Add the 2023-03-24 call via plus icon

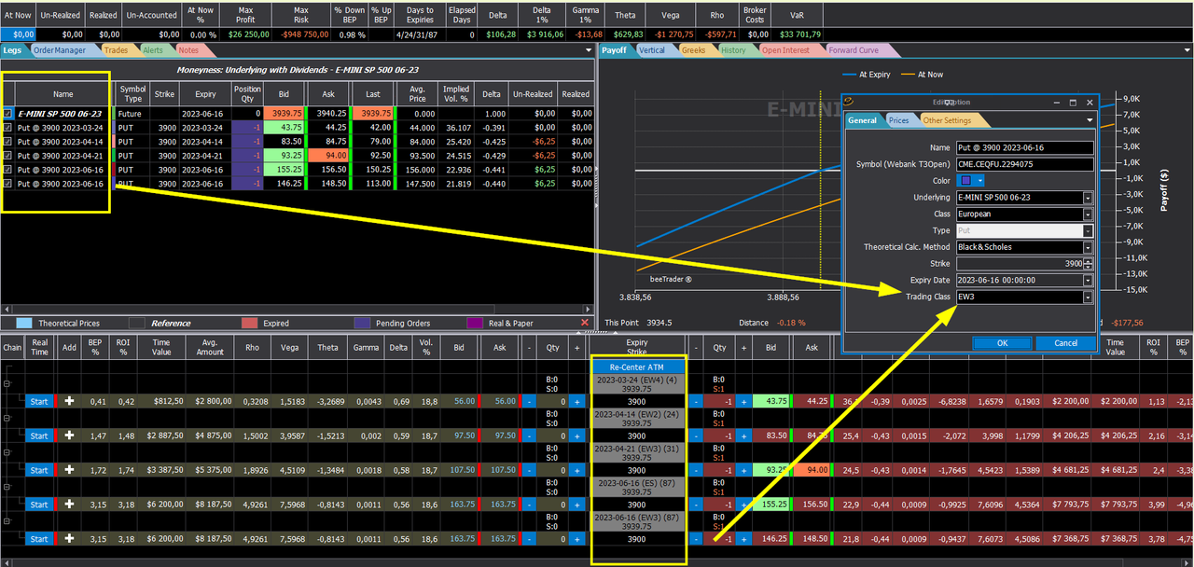click(68, 401)
